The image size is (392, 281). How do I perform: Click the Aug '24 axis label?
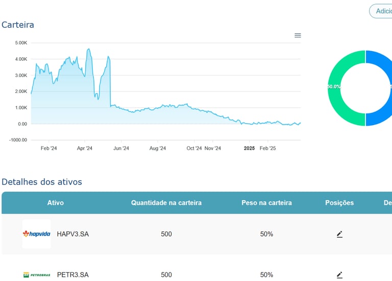158,148
